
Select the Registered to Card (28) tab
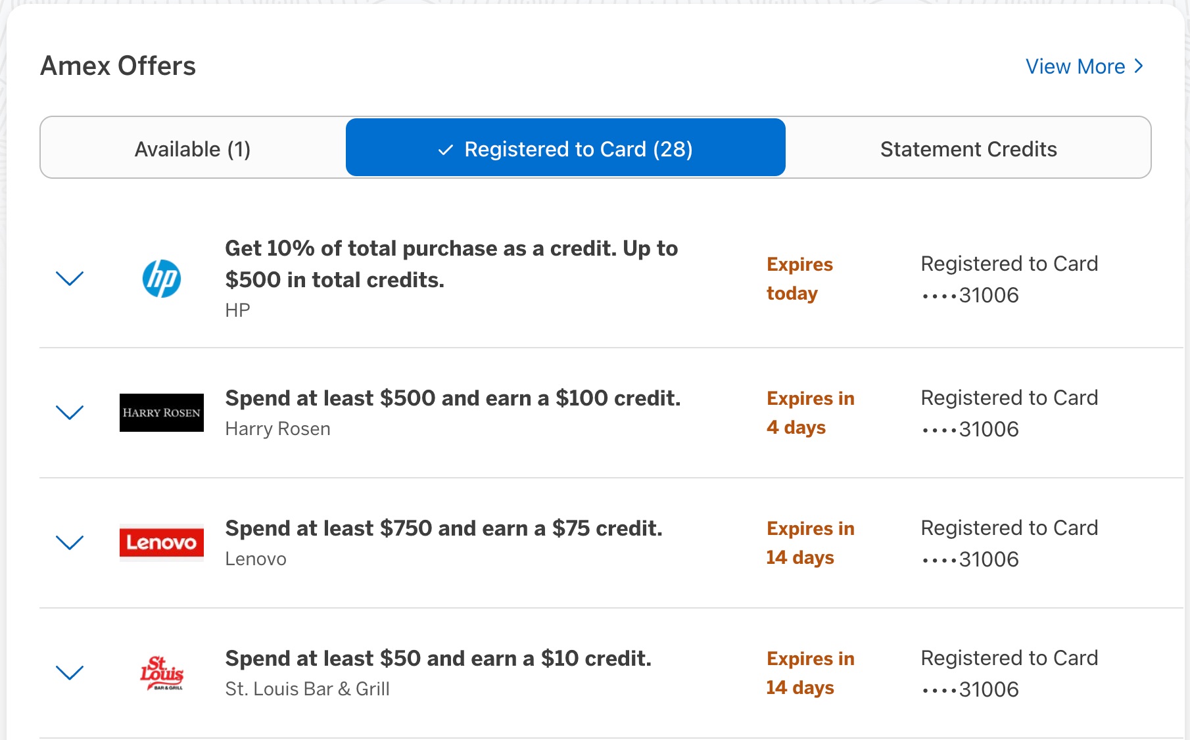[x=565, y=149]
